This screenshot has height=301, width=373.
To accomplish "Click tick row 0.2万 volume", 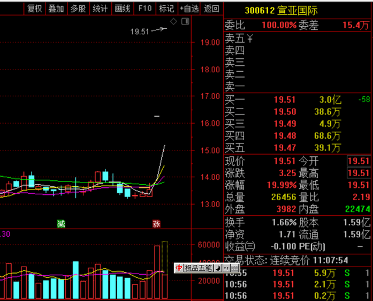I will (x=325, y=296).
